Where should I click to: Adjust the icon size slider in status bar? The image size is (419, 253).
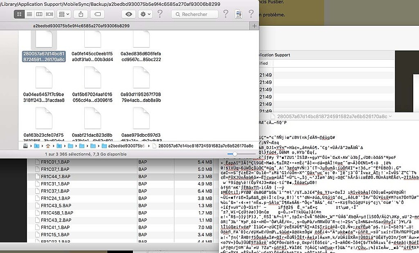234,154
